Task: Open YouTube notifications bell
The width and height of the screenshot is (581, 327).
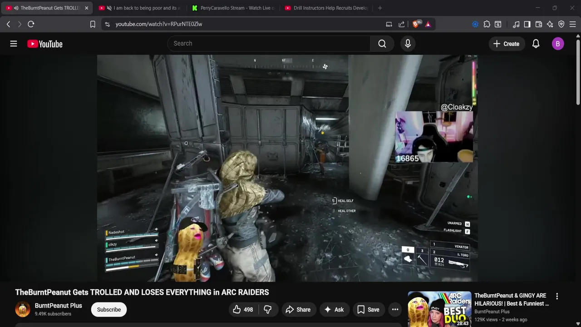Action: [536, 44]
